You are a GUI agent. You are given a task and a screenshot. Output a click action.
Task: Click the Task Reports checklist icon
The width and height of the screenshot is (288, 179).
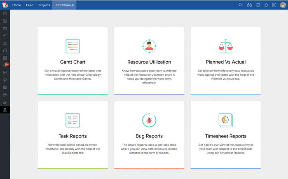(x=73, y=120)
